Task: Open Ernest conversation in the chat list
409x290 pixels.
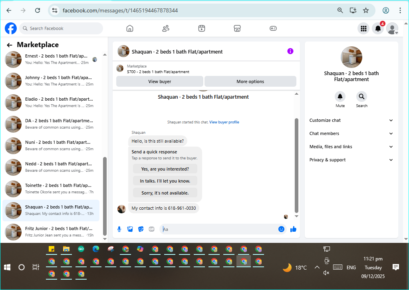Action: tap(51, 59)
